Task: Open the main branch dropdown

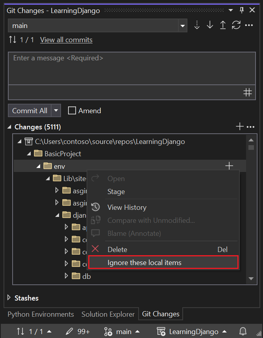Action: click(183, 26)
